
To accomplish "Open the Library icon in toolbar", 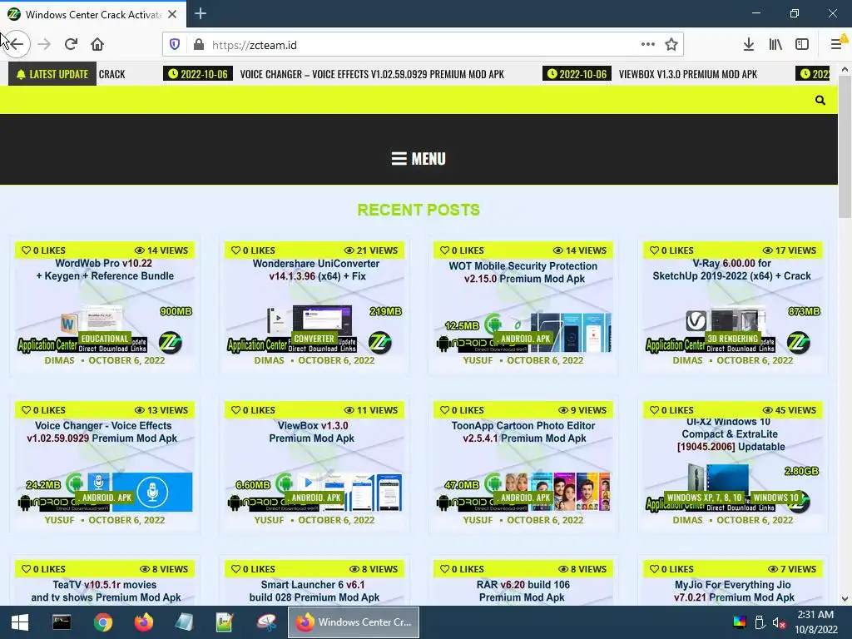I will pyautogui.click(x=775, y=45).
